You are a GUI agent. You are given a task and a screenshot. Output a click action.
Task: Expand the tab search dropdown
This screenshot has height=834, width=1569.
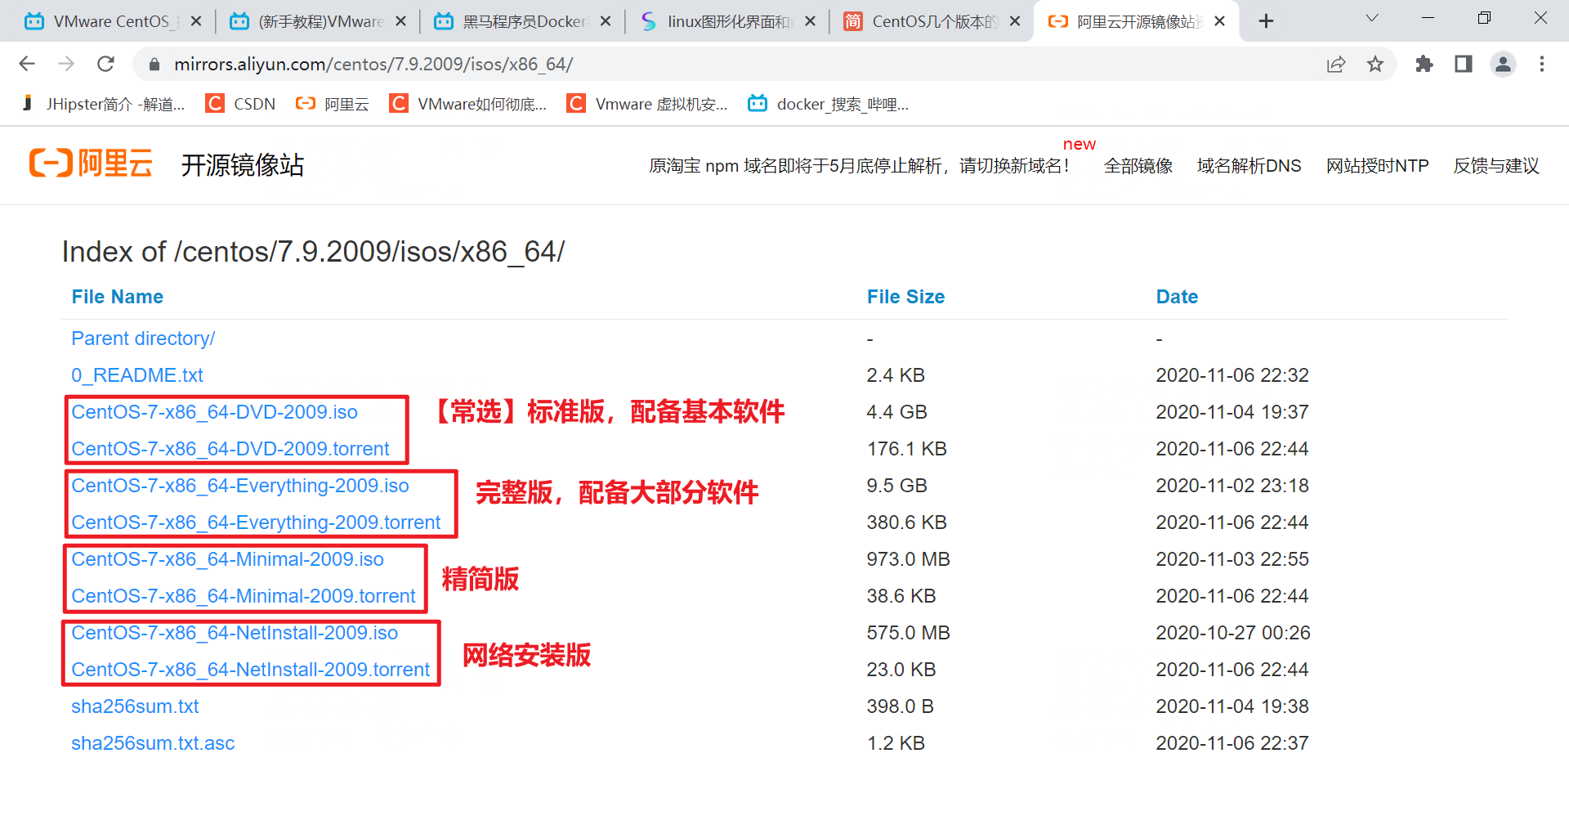(1372, 18)
